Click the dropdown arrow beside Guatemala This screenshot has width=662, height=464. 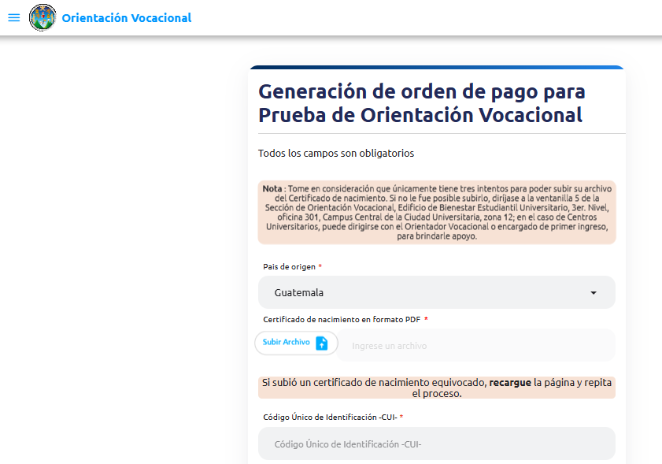593,293
